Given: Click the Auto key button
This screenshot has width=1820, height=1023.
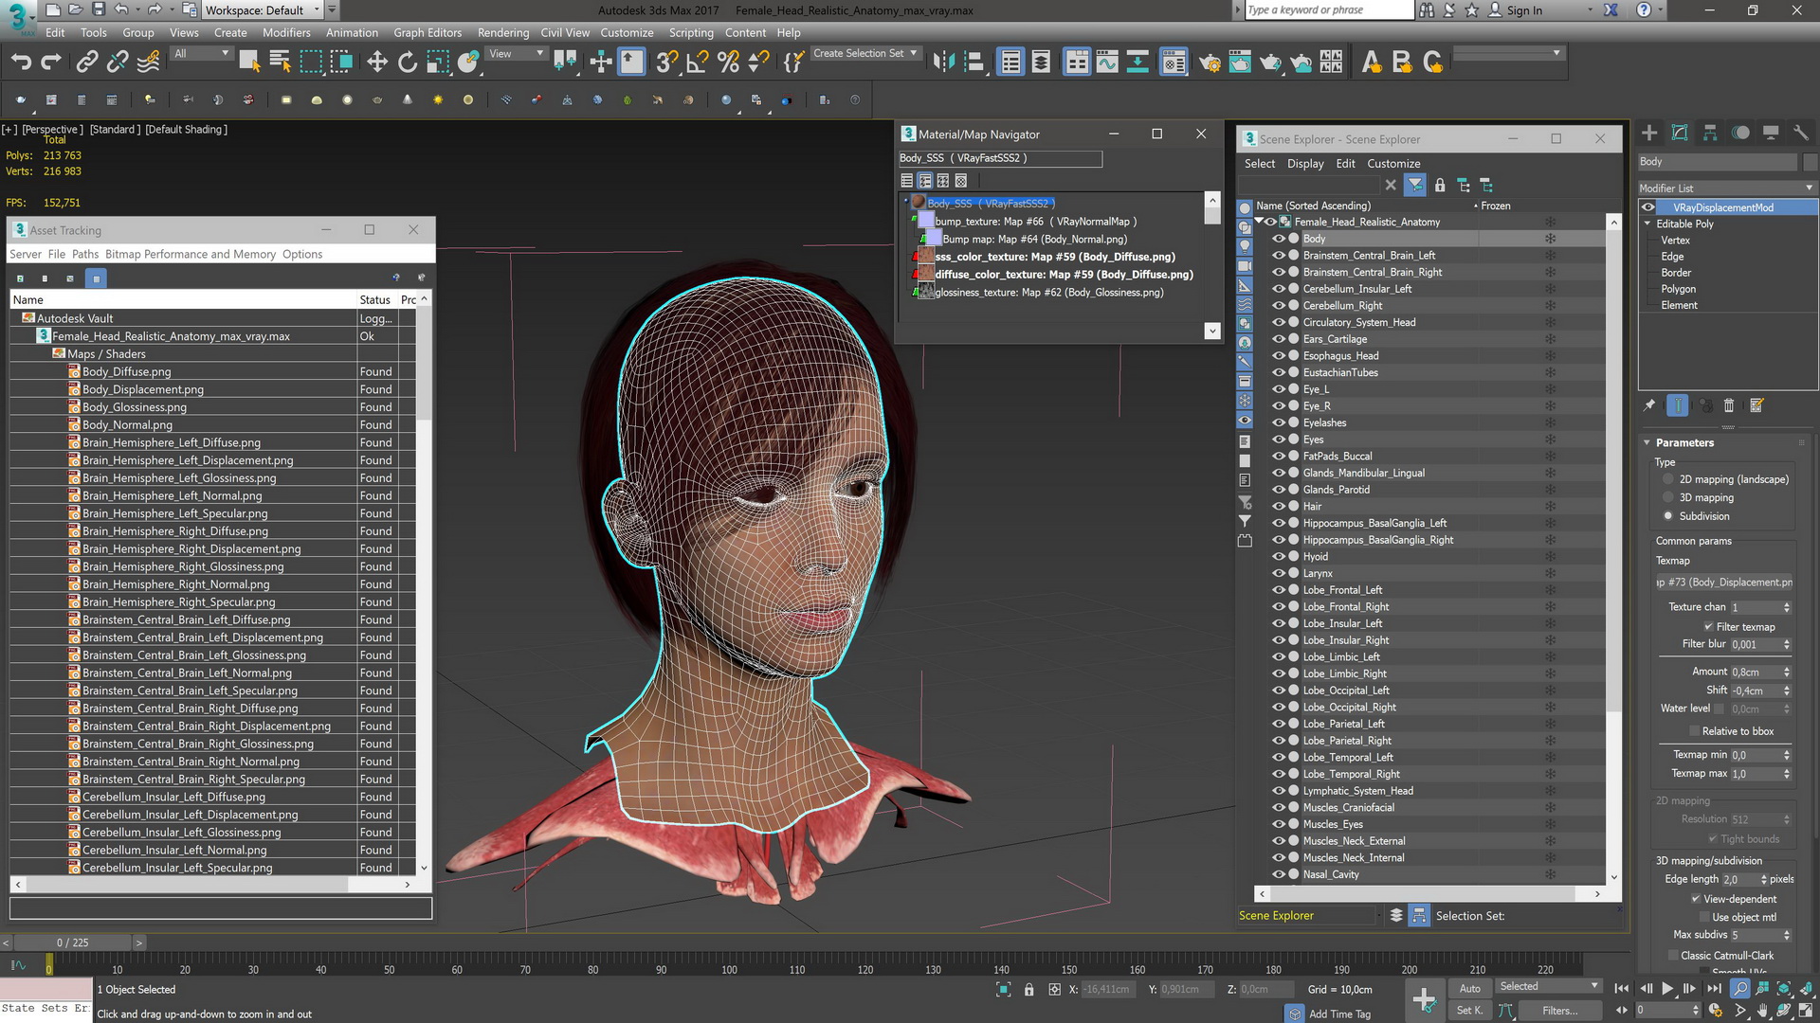Looking at the screenshot, I should coord(1469,988).
